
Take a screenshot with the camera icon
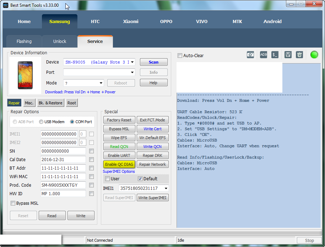(250, 55)
